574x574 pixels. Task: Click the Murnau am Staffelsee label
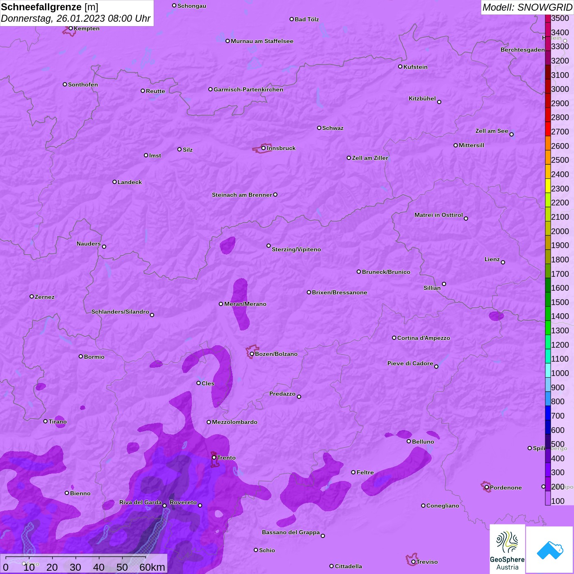tap(262, 41)
